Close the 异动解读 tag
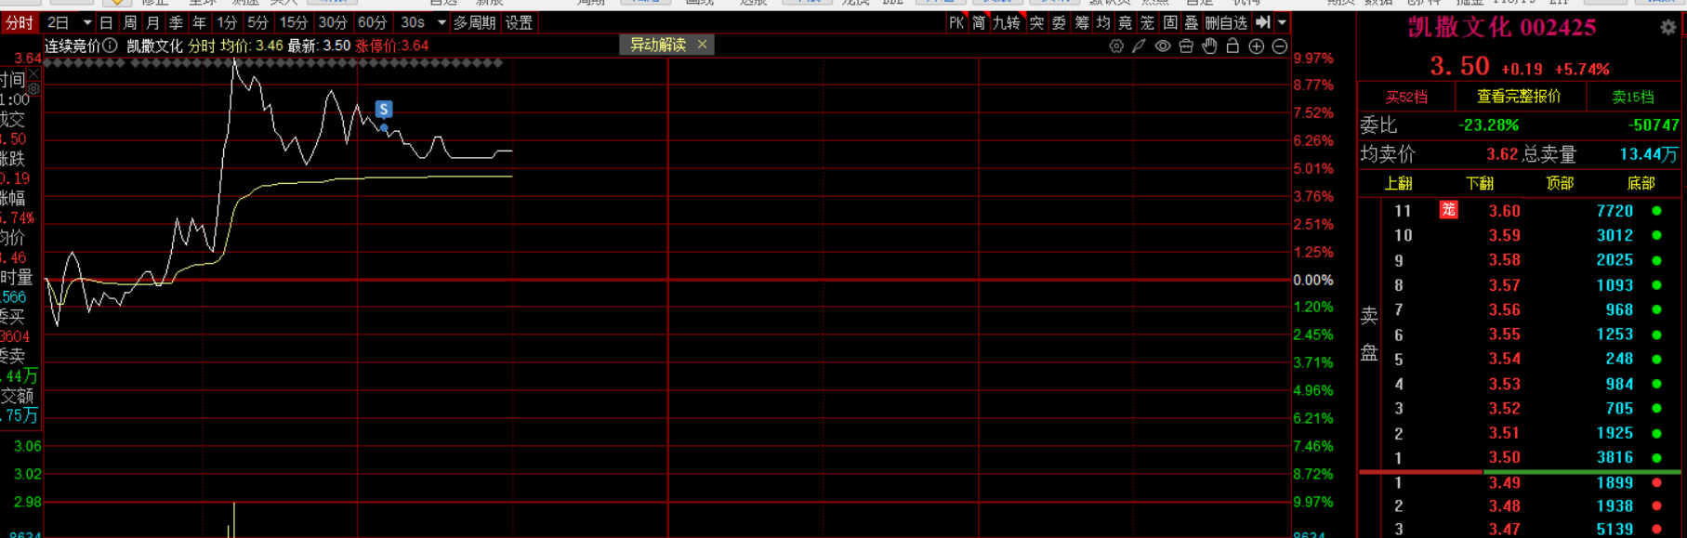 pyautogui.click(x=703, y=45)
